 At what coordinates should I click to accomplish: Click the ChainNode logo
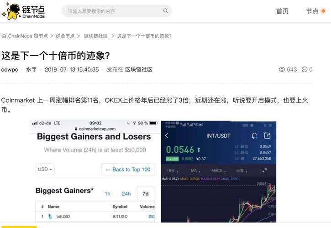click(x=23, y=11)
